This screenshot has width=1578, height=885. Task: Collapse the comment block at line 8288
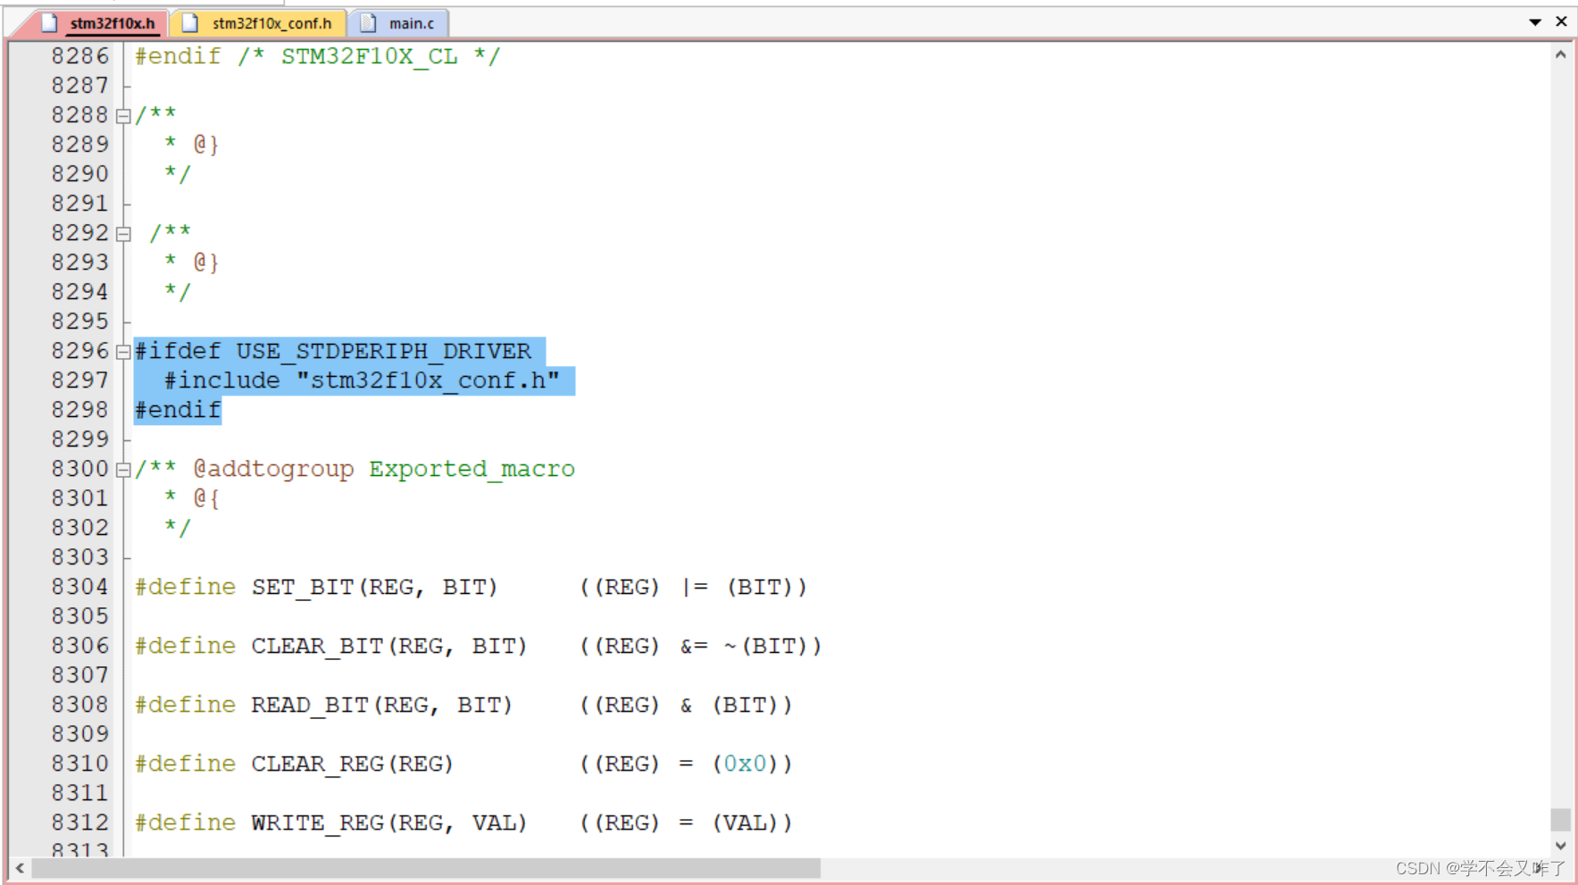[123, 116]
